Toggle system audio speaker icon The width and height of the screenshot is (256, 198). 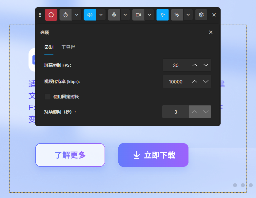90,15
